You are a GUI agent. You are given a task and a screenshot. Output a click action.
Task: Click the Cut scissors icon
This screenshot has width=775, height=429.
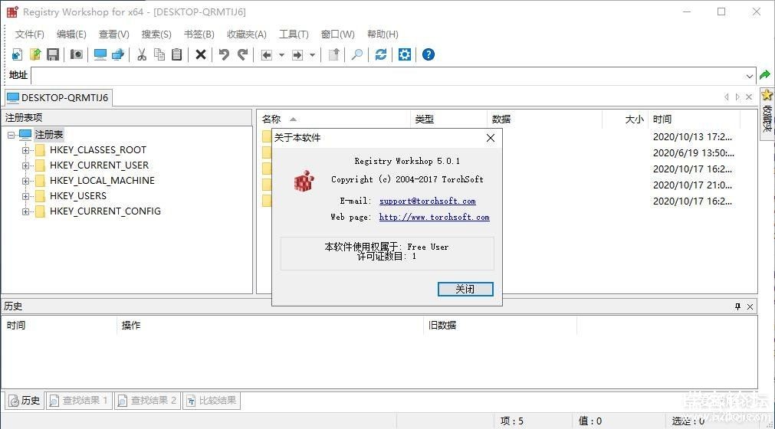point(142,54)
